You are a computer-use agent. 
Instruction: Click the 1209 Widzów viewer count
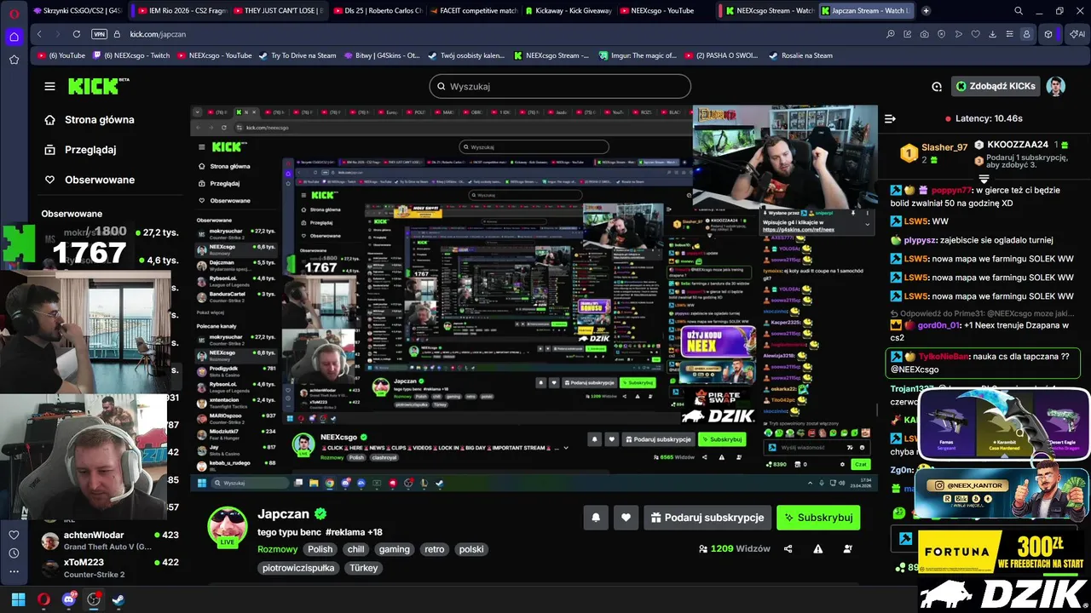(734, 549)
